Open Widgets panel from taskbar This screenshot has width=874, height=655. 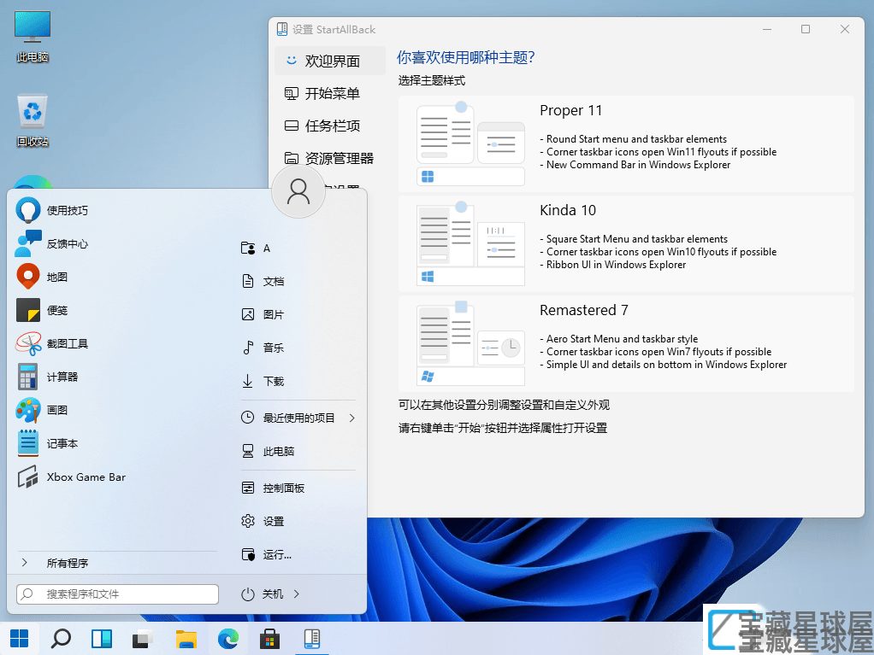(x=102, y=639)
